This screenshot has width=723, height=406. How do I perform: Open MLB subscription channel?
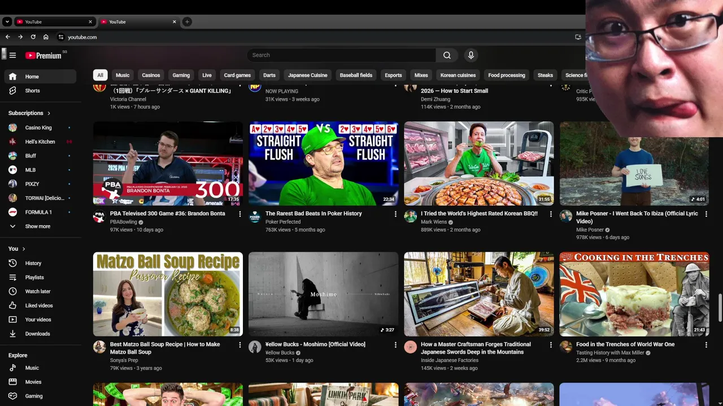(40, 170)
